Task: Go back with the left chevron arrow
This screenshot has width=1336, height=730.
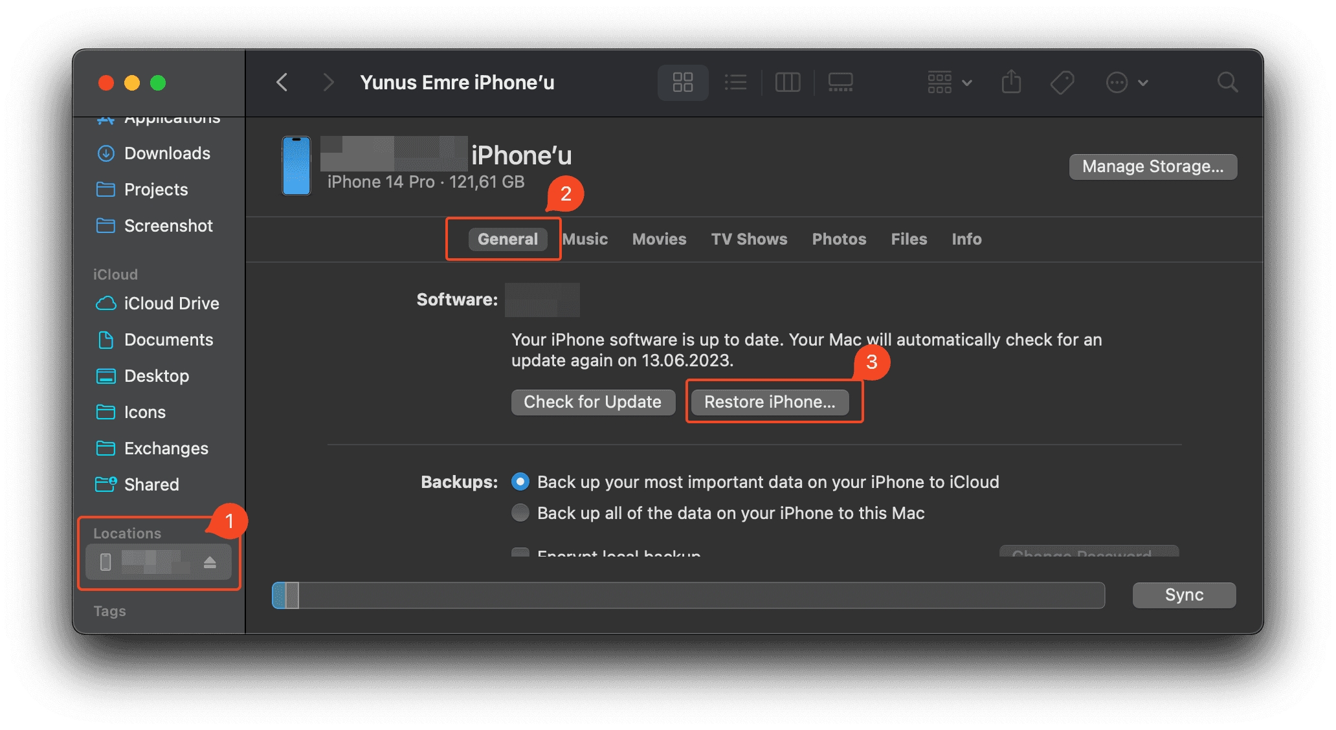Action: (282, 82)
